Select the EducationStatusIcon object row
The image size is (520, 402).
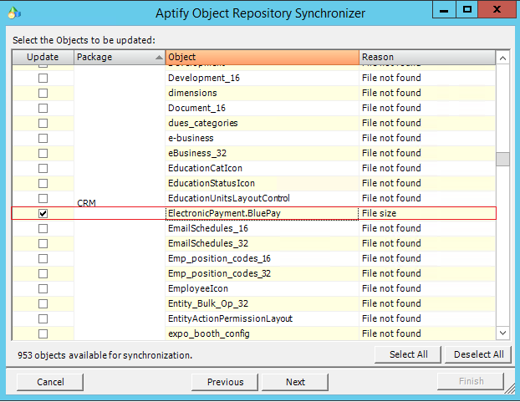click(262, 183)
